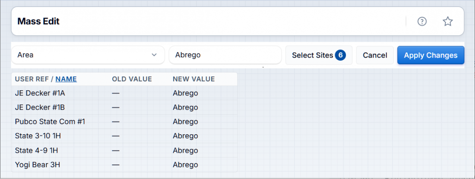Click the Abrego value input field
This screenshot has height=179, width=475.
click(x=225, y=55)
